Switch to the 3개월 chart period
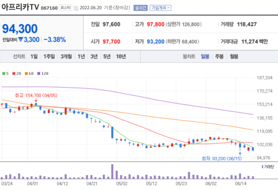 [66, 57]
